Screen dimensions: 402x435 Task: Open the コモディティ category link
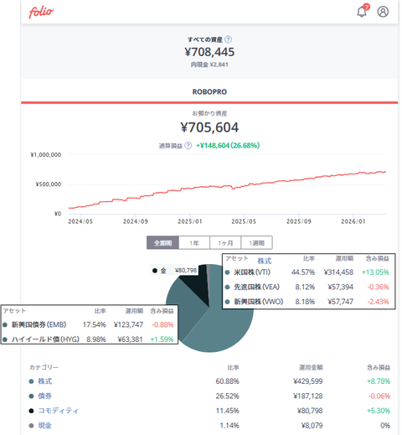[x=59, y=411]
